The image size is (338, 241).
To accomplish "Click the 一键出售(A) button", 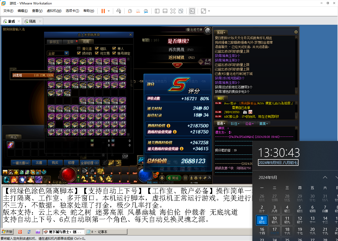I will 21,163.
